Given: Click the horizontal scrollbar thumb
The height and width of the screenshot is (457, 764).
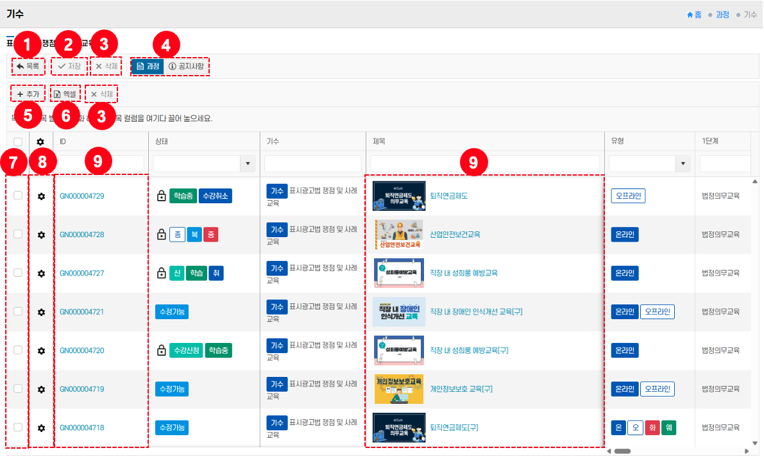Looking at the screenshot, I should point(622,451).
